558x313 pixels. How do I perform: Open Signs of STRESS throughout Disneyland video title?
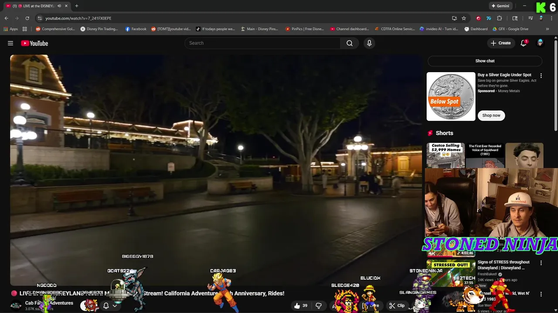coord(504,265)
